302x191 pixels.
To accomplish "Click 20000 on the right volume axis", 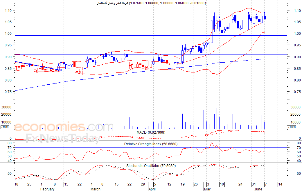I will [x=295, y=114].
